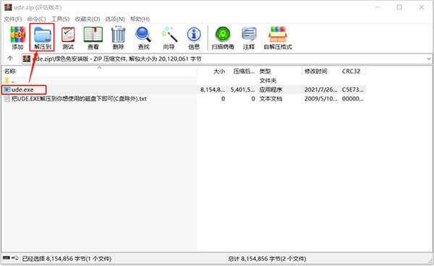Screen dimensions: 434x266
Task: Click the C5E73... CRC32 cell
Action: tap(353, 90)
